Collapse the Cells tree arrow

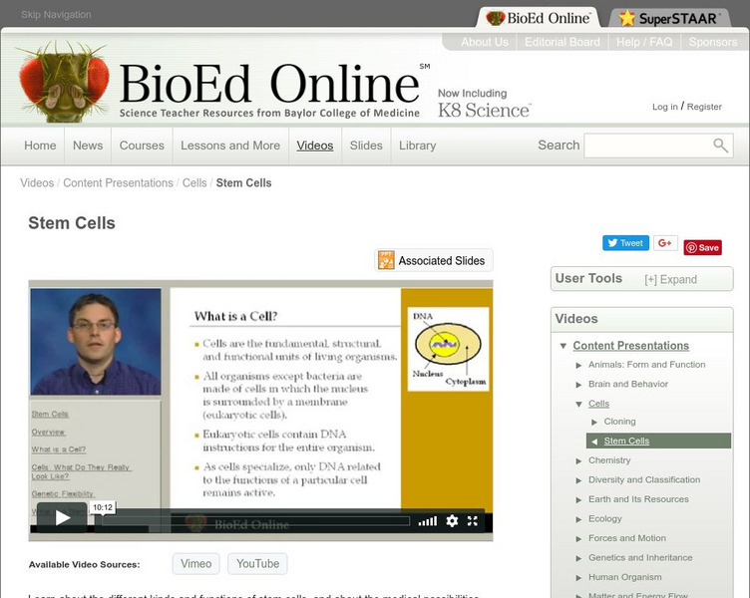[578, 405]
